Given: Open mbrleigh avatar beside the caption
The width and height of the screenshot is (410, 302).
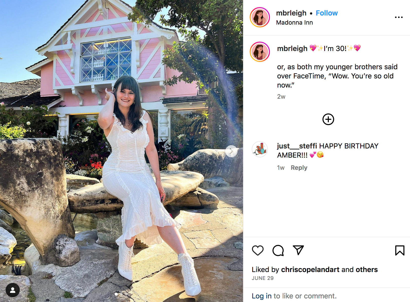Looking at the screenshot, I should point(260,52).
